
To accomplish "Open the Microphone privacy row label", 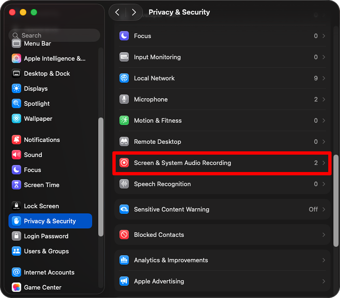I will coord(150,99).
